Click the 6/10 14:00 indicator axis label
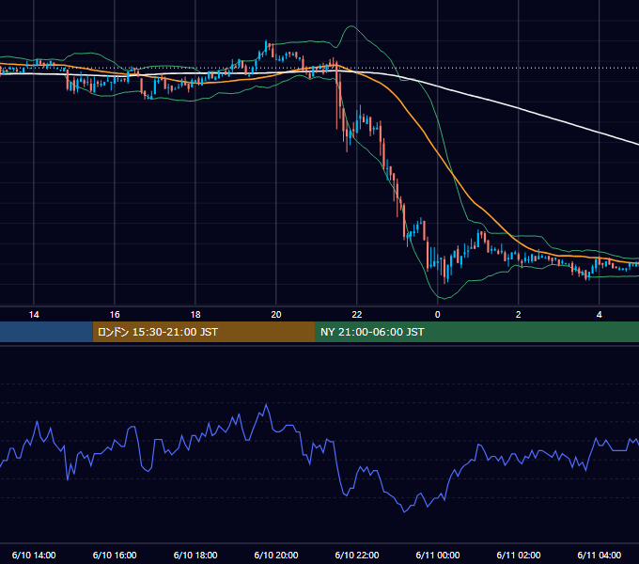 (34, 555)
